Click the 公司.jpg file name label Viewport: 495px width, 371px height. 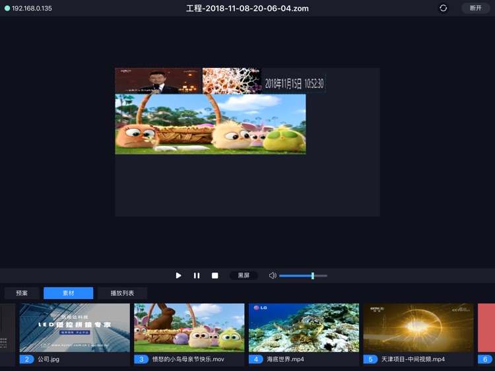[49, 359]
